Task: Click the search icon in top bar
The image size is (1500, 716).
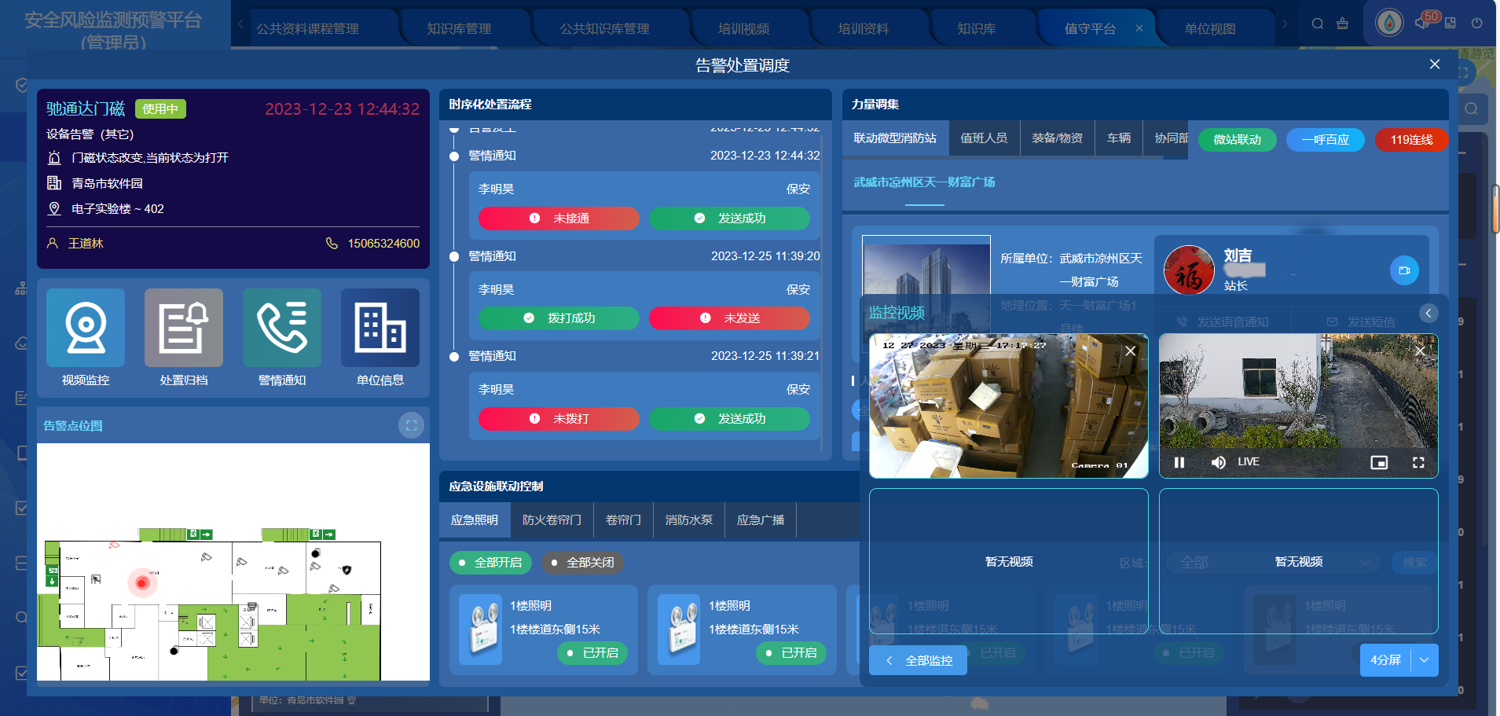Action: point(1318,24)
